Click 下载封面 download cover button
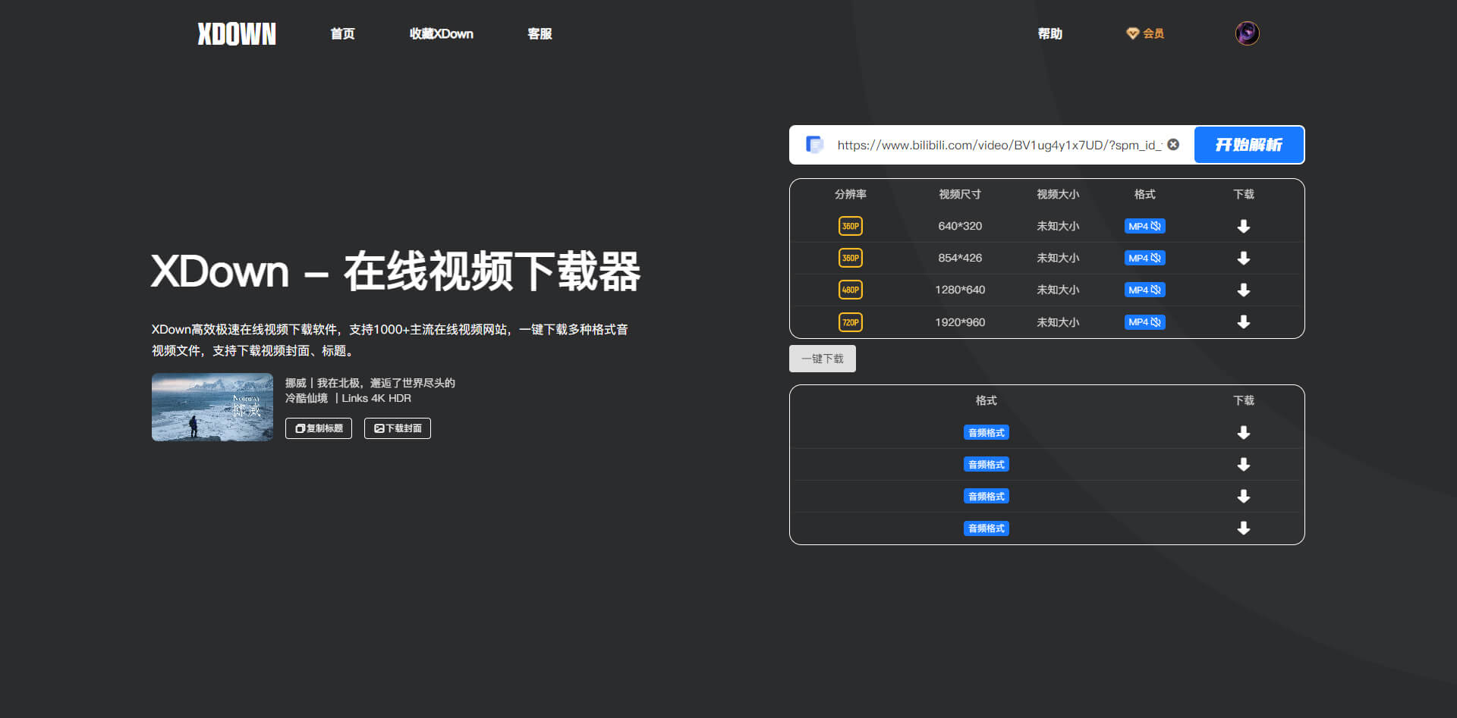This screenshot has height=718, width=1457. (x=398, y=428)
